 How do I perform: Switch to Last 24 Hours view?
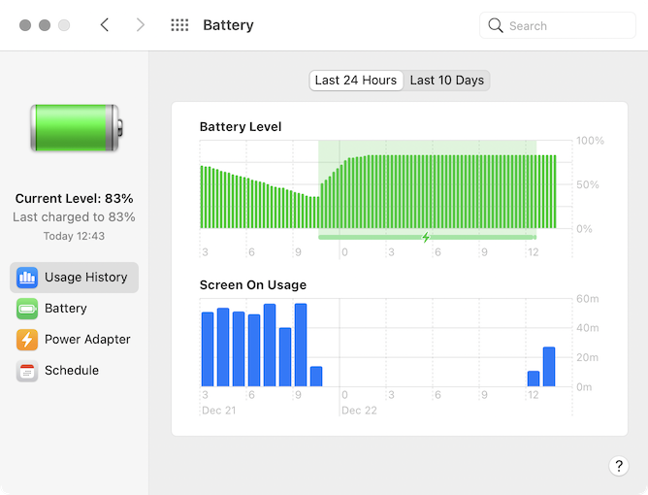[356, 81]
